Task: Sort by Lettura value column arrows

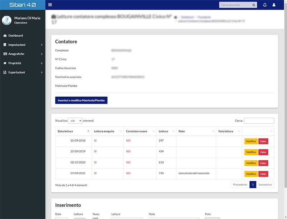Action: pyautogui.click(x=173, y=131)
